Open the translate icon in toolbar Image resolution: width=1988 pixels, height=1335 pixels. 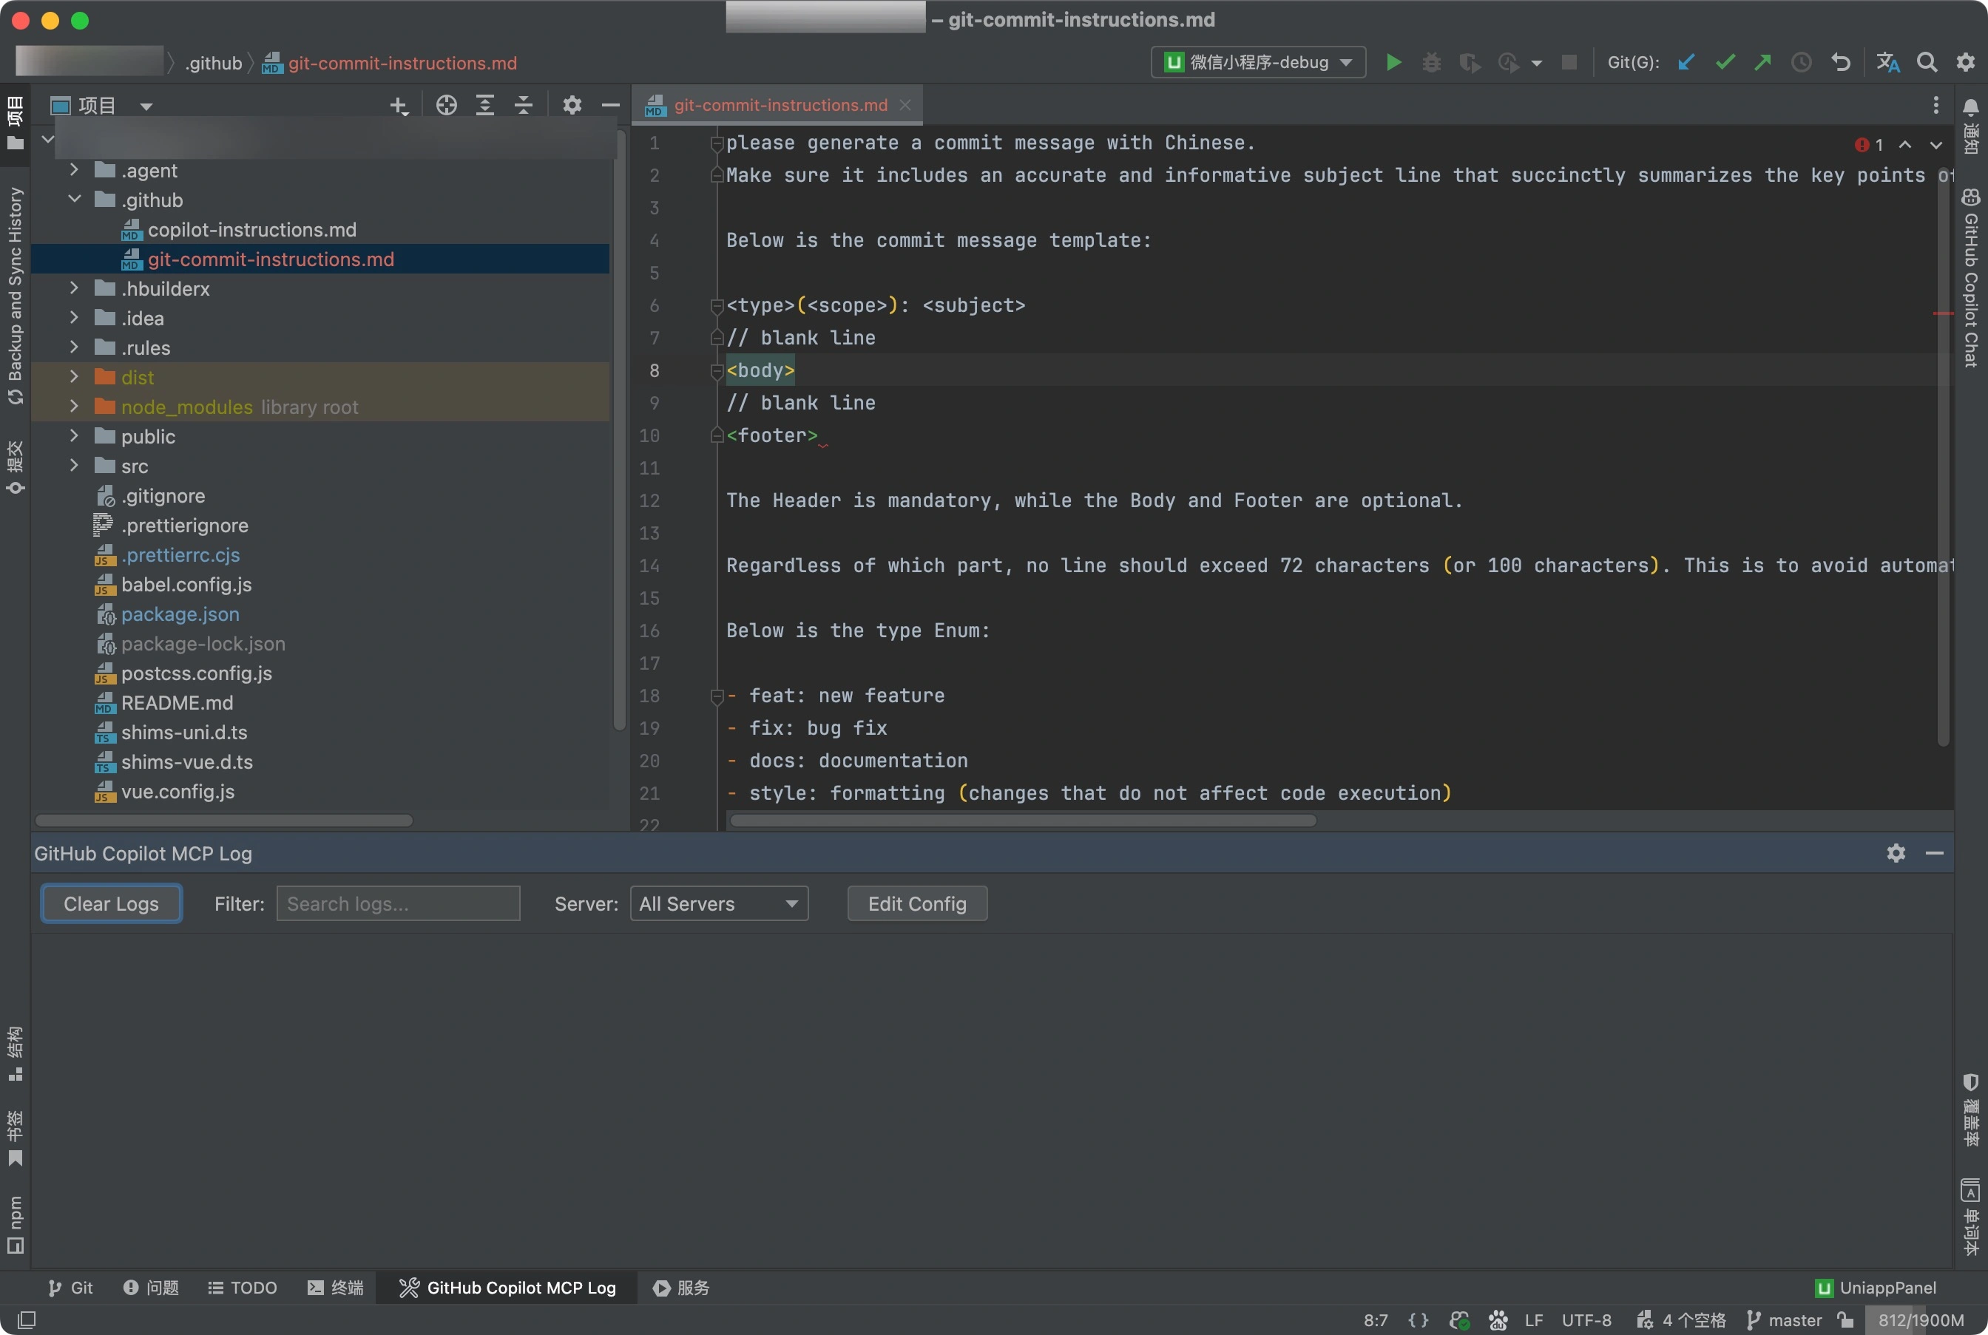tap(1887, 62)
